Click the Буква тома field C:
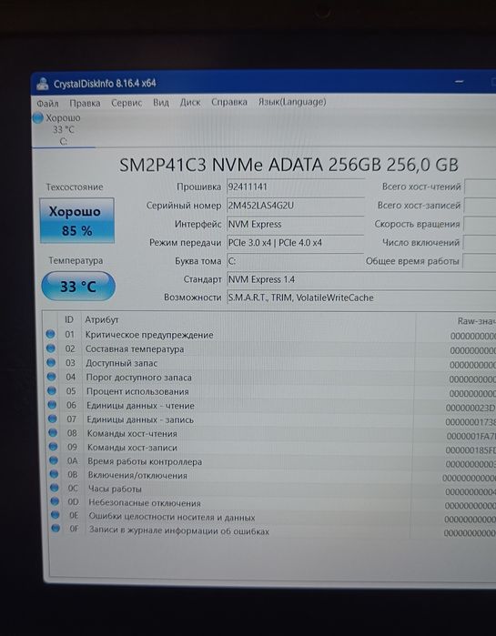This screenshot has height=636, width=496. coord(295,261)
